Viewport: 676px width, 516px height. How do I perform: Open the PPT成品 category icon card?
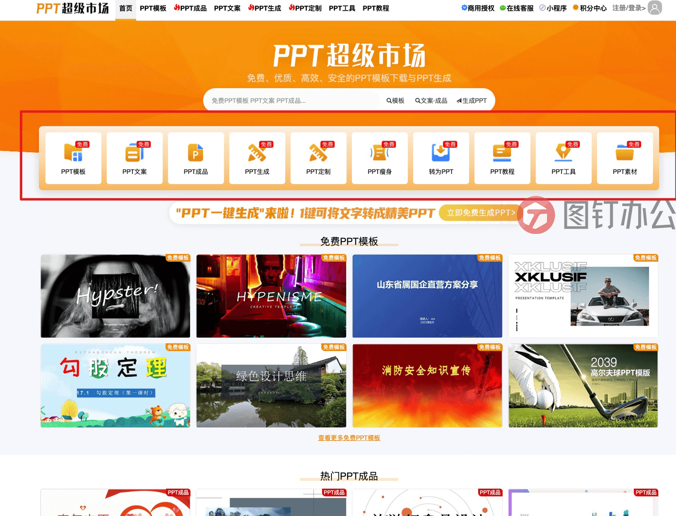196,158
